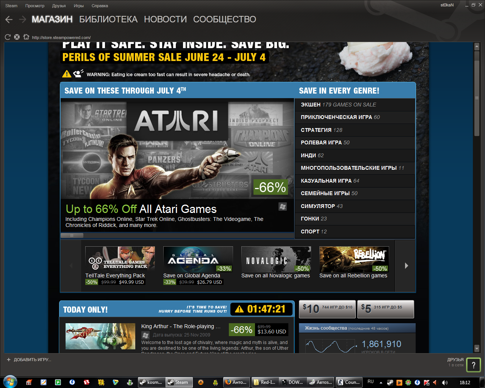Screen dimensions: 485x388
Task: Show next featured deals with right arrow
Action: pyautogui.click(x=406, y=266)
